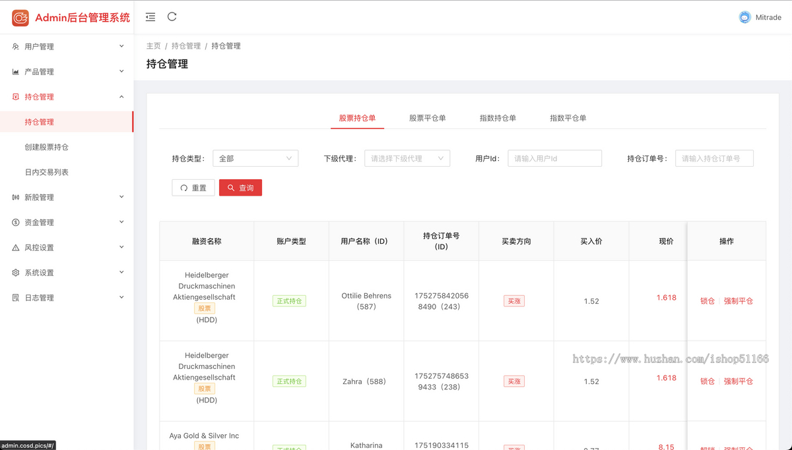
Task: Click the 账户类型 column header
Action: (291, 241)
